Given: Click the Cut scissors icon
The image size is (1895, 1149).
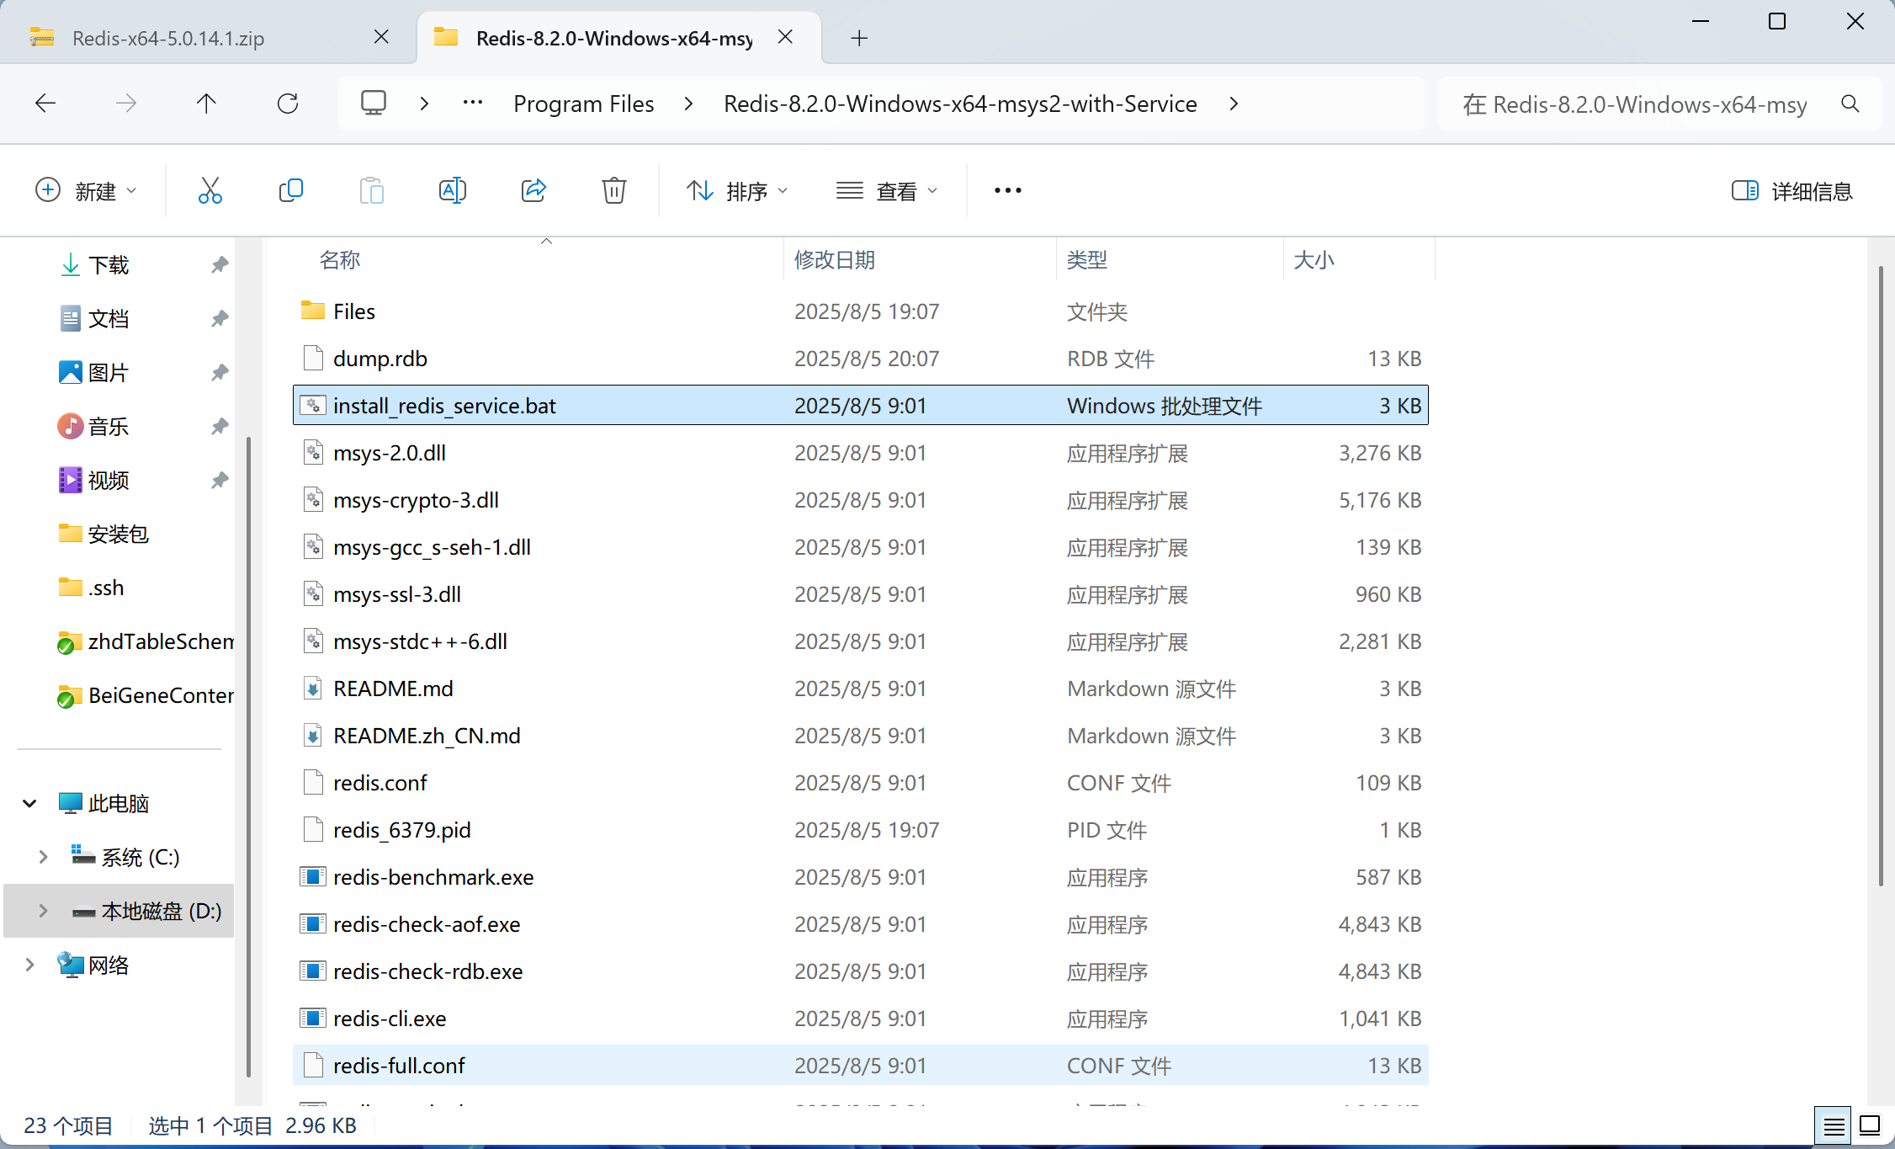Looking at the screenshot, I should pyautogui.click(x=210, y=191).
